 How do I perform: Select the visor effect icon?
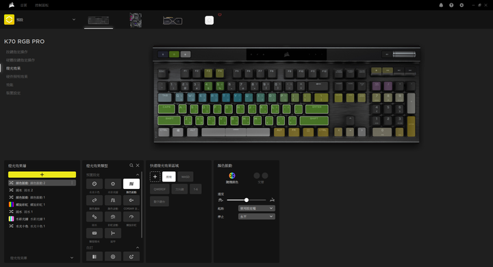coord(113,233)
